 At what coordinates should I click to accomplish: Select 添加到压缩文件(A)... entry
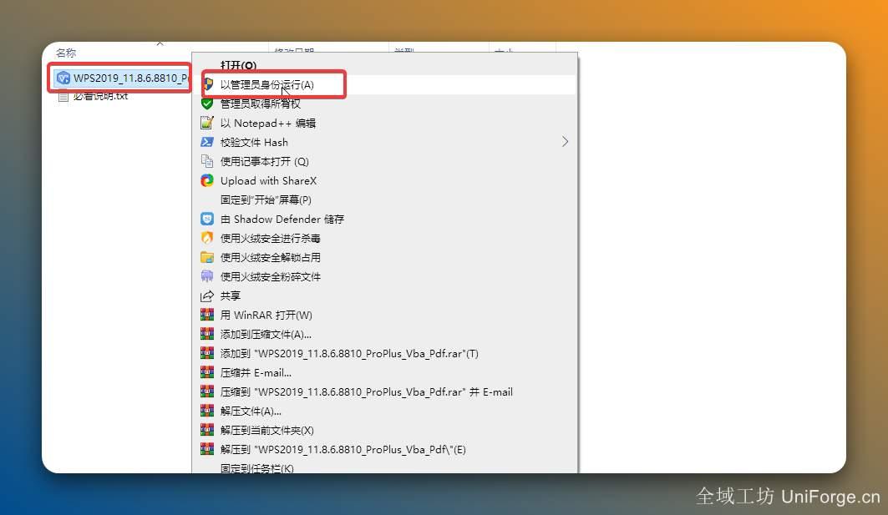(x=266, y=335)
